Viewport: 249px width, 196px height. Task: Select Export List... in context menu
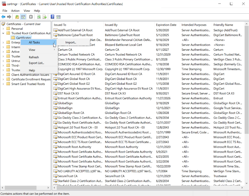point(36,63)
